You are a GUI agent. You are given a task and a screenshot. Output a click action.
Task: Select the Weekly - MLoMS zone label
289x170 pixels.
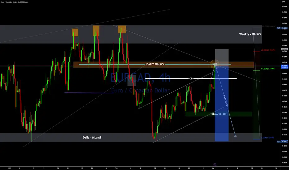point(250,34)
